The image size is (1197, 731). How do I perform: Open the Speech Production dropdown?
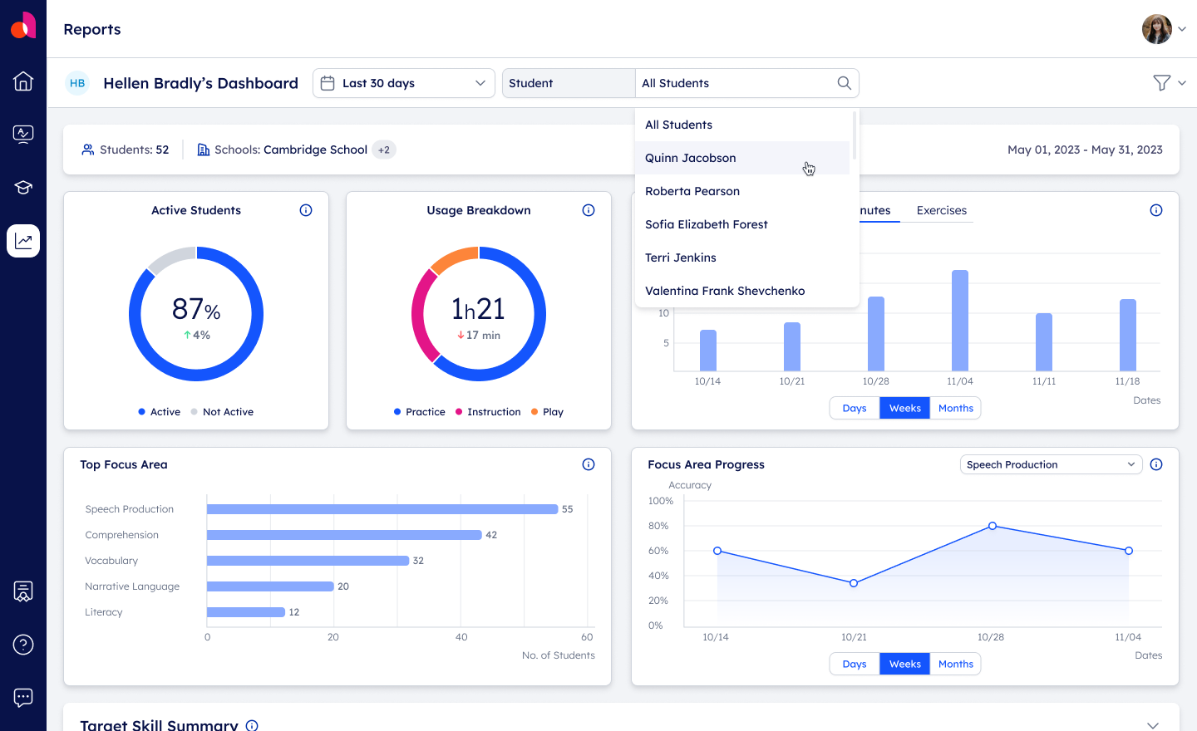click(x=1051, y=464)
